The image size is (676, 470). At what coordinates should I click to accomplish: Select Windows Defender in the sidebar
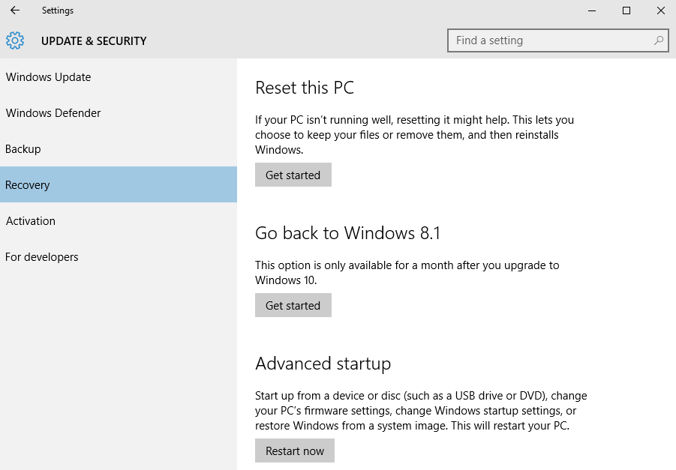(x=53, y=113)
